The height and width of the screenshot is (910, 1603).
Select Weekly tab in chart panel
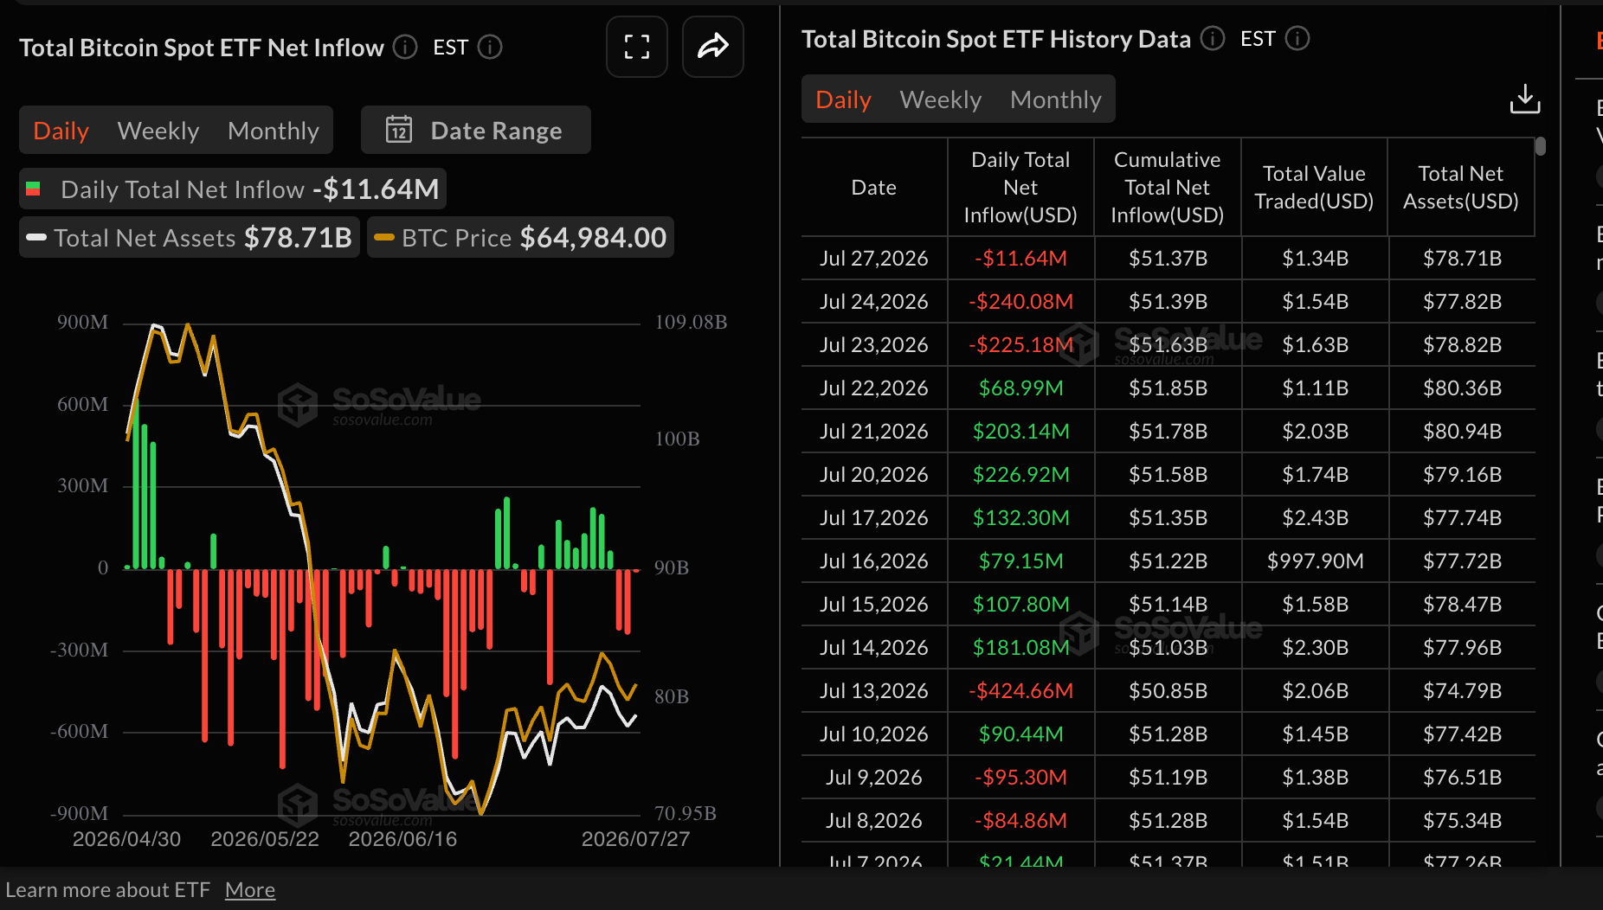tap(158, 131)
